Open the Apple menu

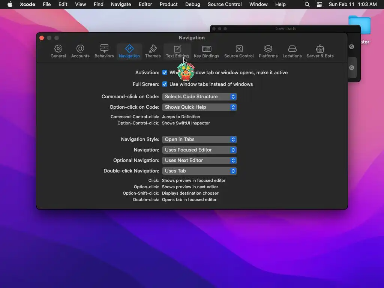click(10, 4)
